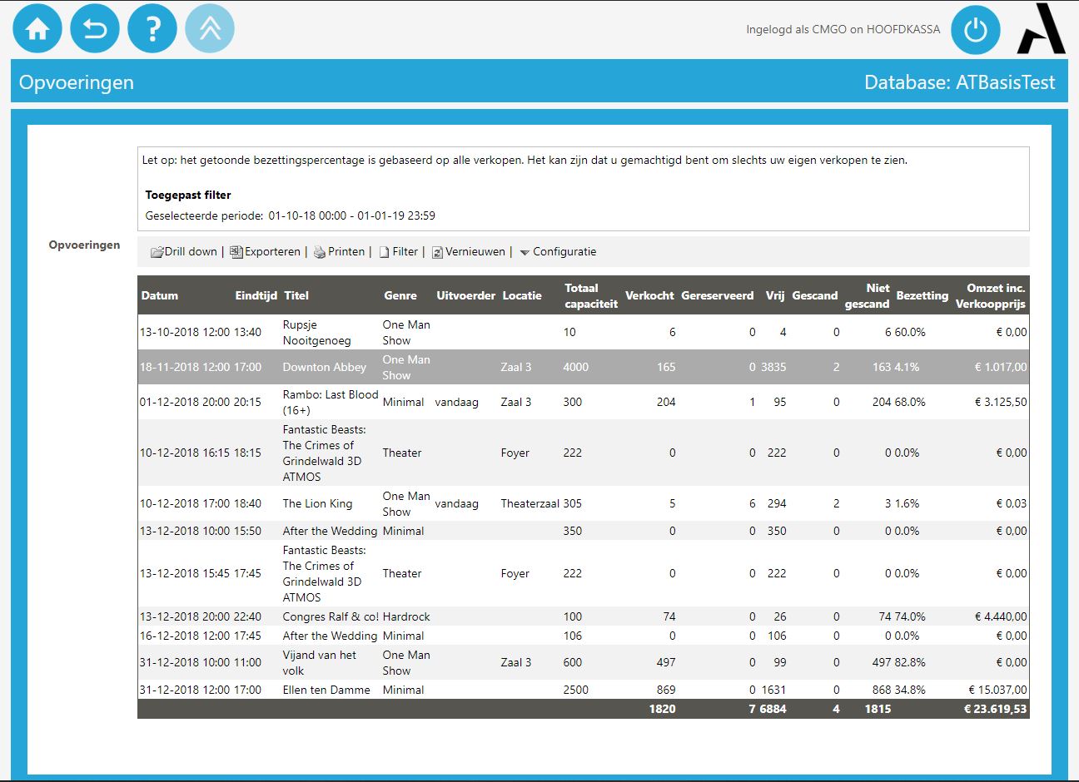Select the Vijand van het volk title cell

point(320,662)
